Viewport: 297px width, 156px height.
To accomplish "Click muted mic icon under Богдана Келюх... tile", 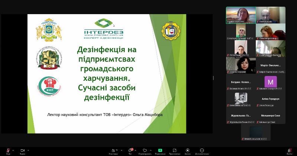I will (228, 89).
